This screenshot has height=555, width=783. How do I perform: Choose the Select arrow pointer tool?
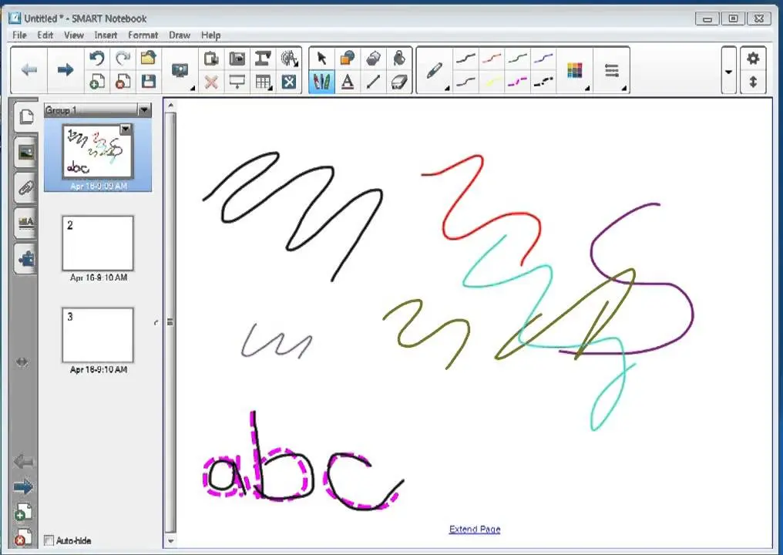[x=321, y=59]
